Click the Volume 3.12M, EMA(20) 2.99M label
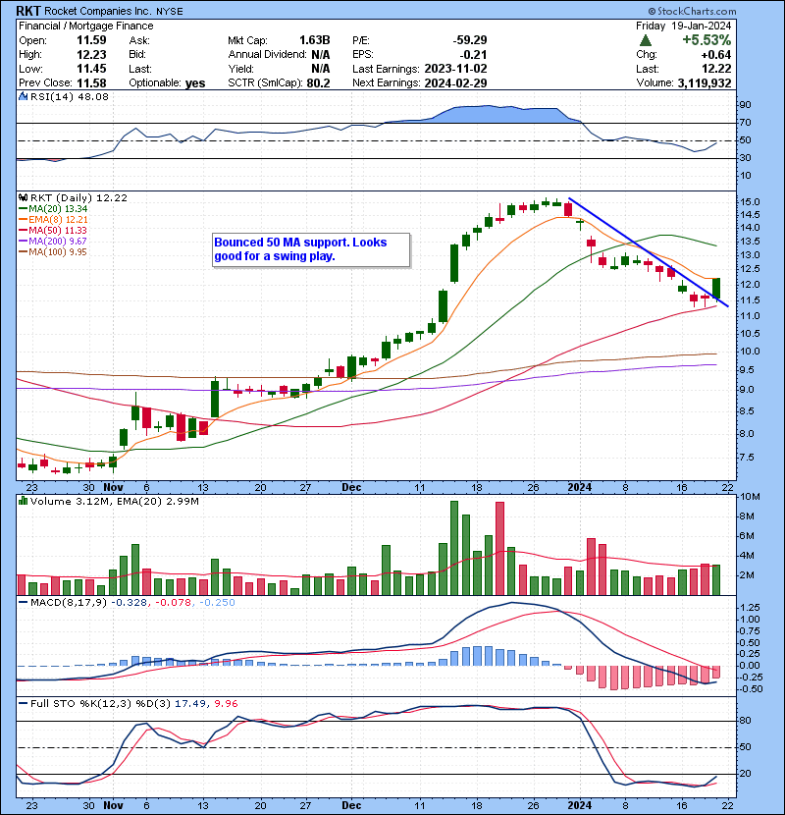Screen dimensions: 785x815 coord(114,501)
